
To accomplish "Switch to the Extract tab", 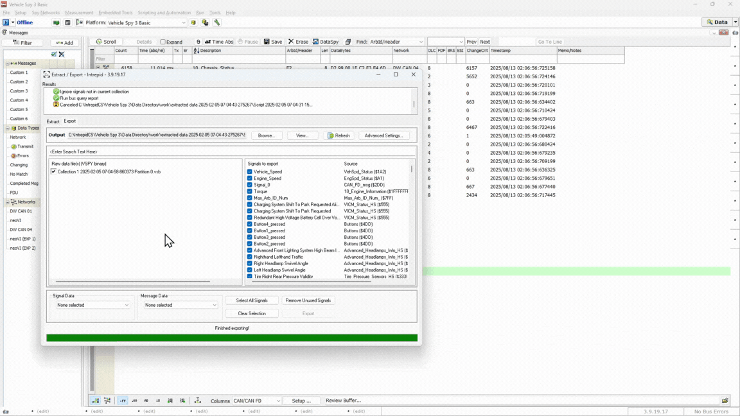I will pyautogui.click(x=53, y=121).
